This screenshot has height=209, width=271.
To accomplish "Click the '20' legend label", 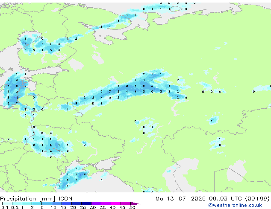I will tap(73, 207).
